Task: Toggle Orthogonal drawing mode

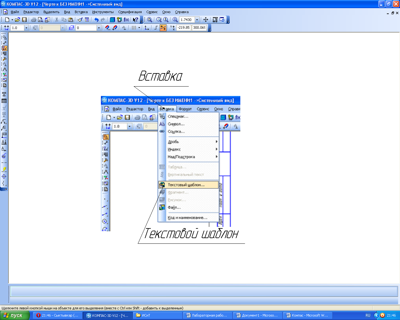Action: [x=156, y=28]
